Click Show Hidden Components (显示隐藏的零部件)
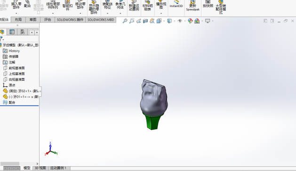The width and height of the screenshot is (296, 171). click(94, 7)
